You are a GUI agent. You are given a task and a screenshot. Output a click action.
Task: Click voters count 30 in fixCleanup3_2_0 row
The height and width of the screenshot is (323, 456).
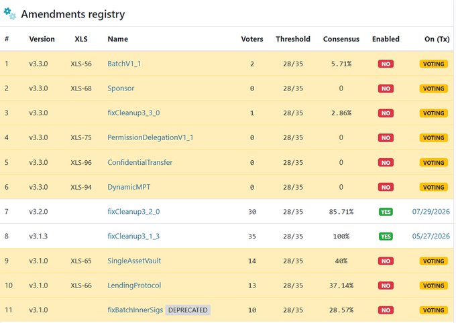click(252, 212)
